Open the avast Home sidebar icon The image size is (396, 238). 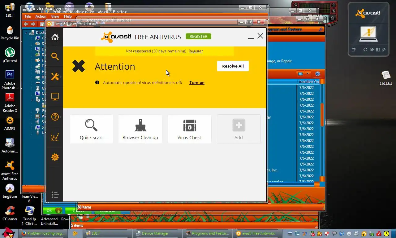[55, 37]
